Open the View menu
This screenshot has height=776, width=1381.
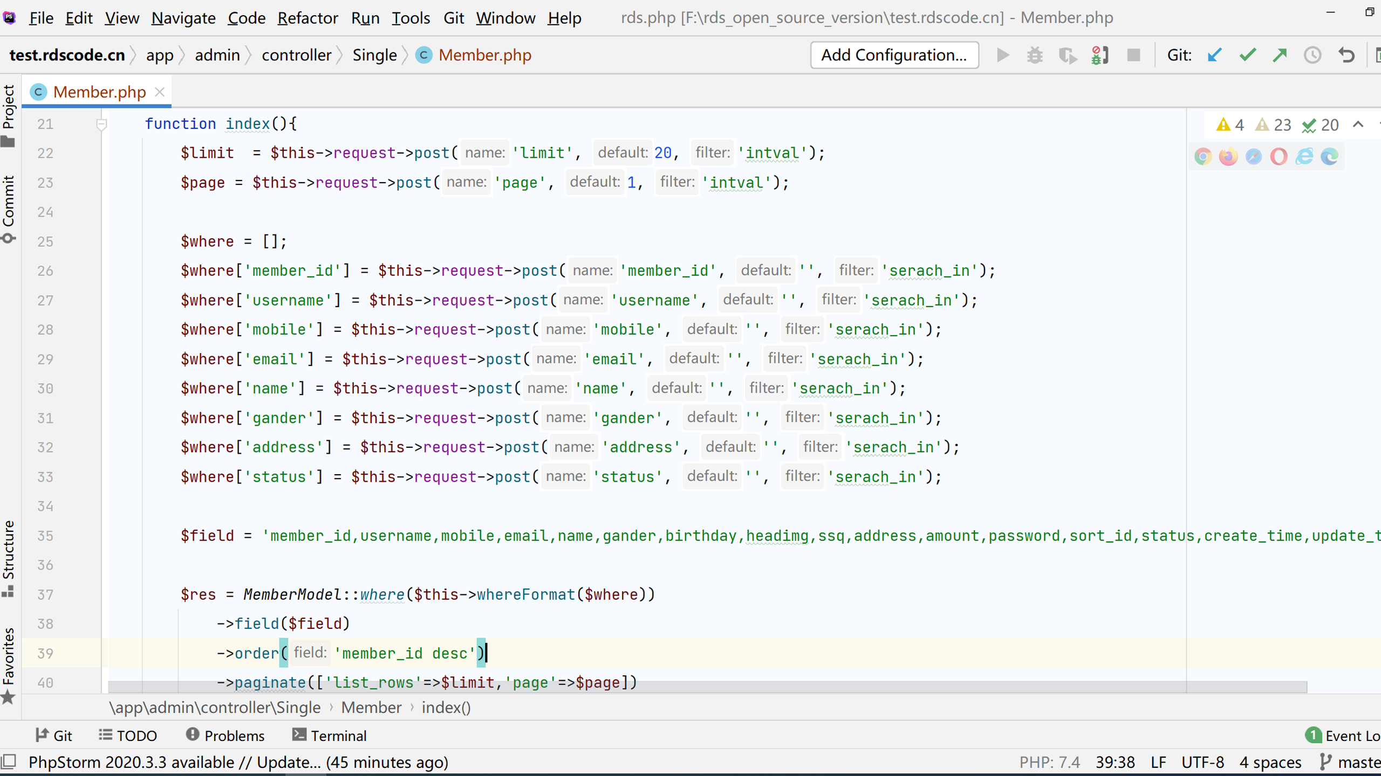click(122, 18)
